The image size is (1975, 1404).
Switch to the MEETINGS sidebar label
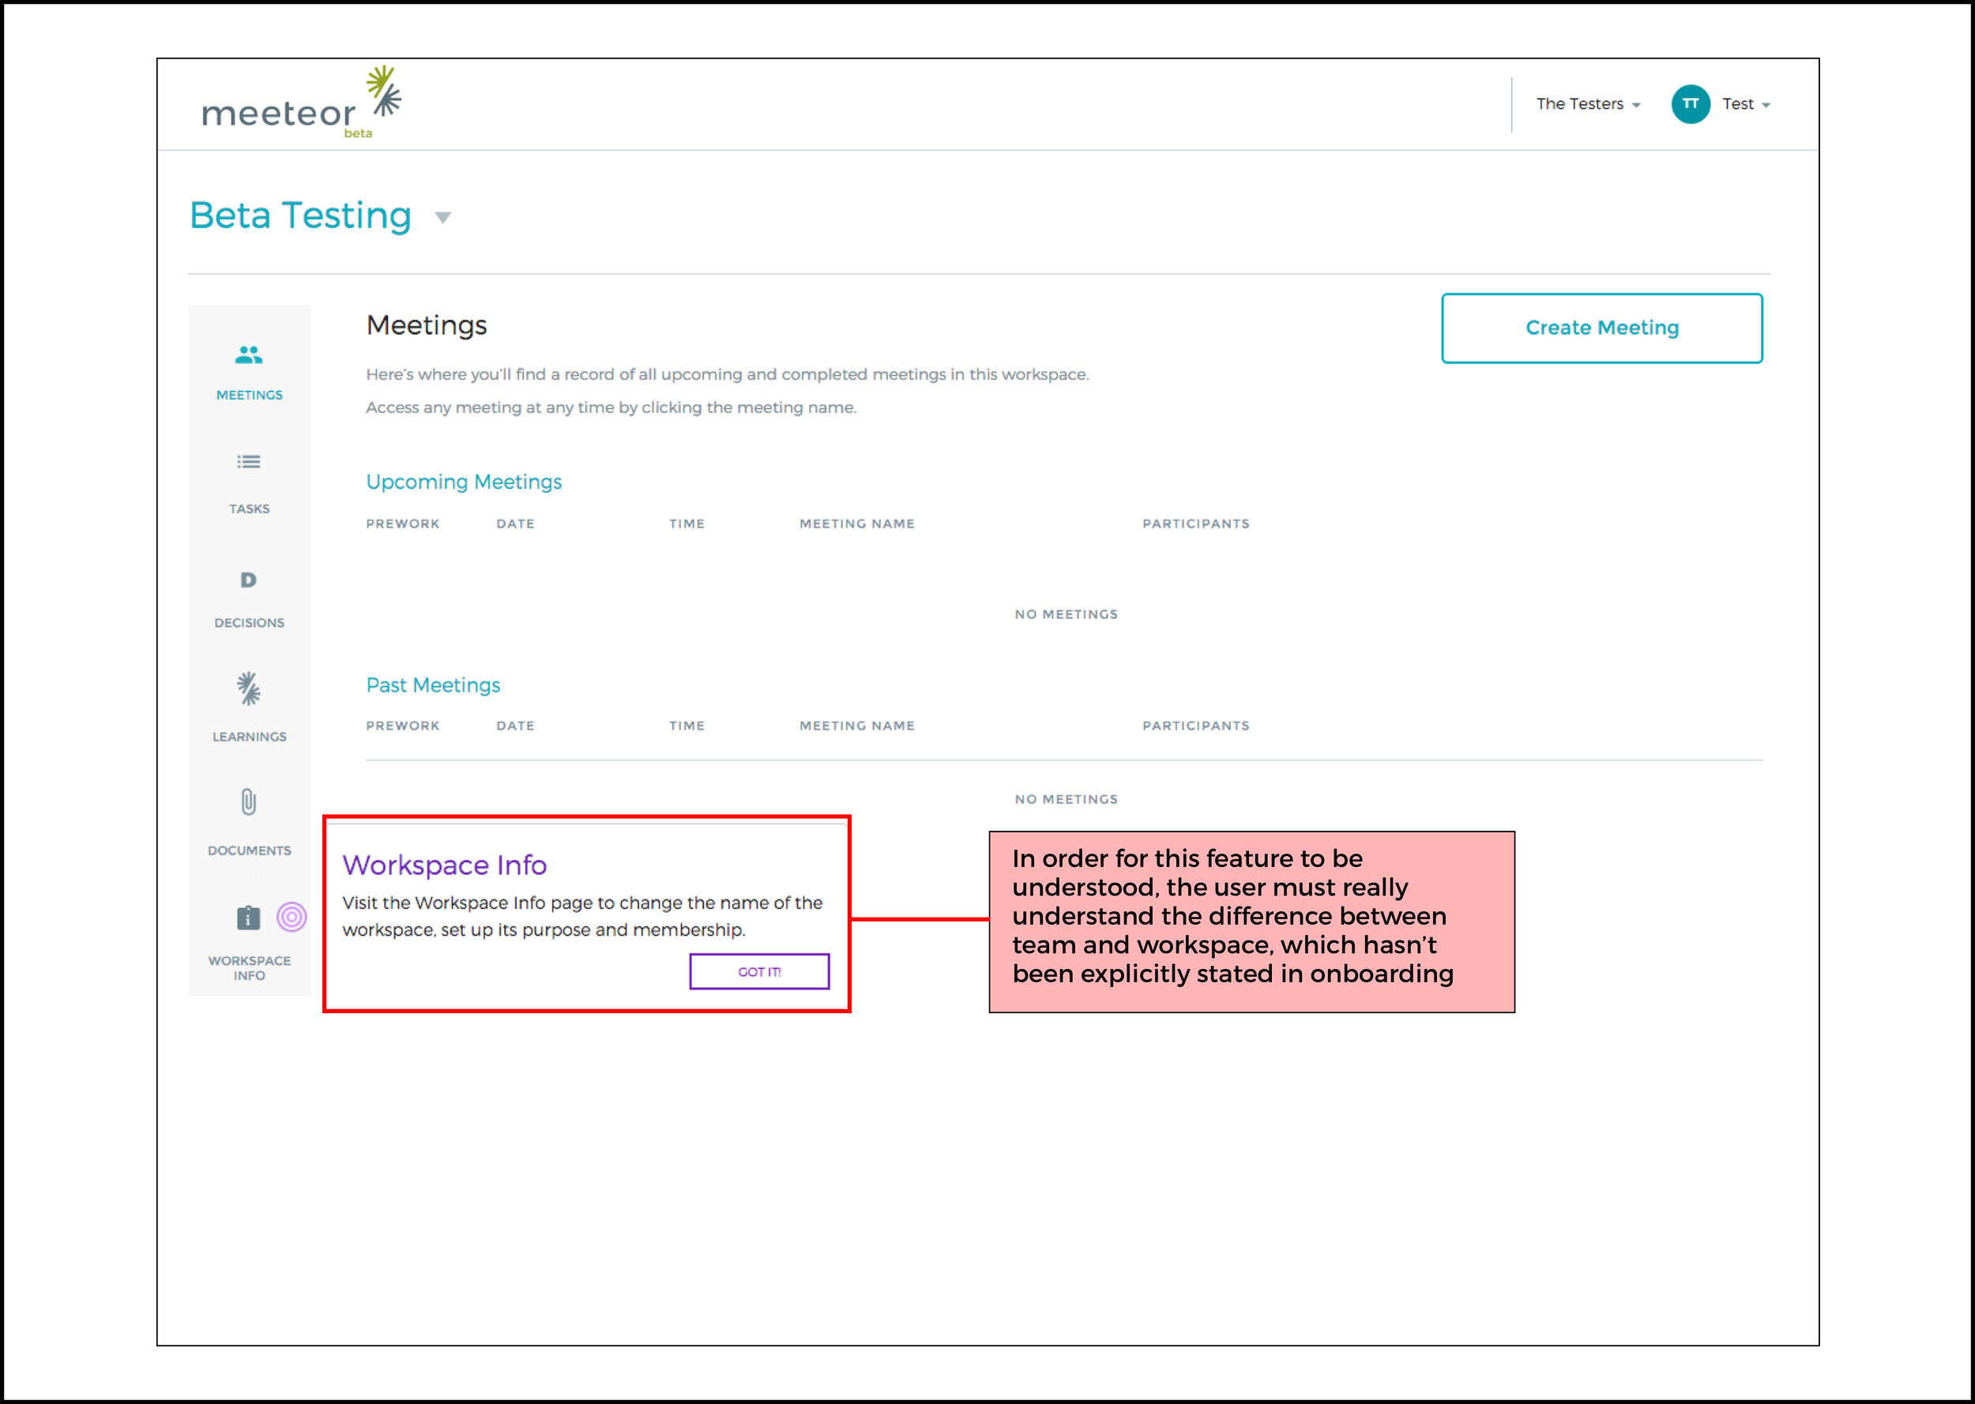click(249, 395)
